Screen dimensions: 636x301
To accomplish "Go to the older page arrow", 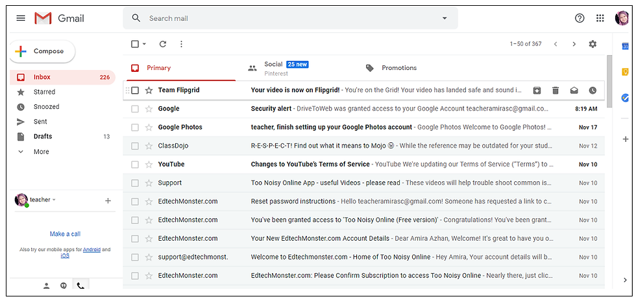I will [574, 44].
